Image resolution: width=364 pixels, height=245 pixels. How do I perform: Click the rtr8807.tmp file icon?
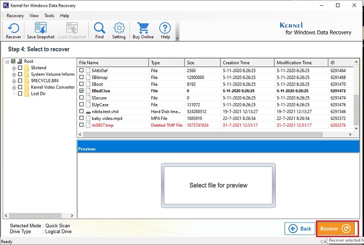click(x=88, y=125)
